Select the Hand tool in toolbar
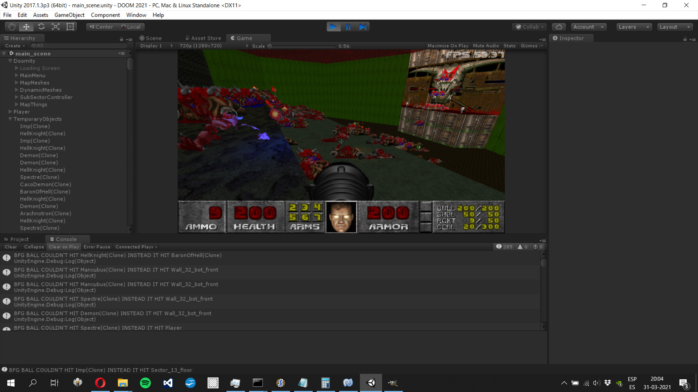 point(12,27)
